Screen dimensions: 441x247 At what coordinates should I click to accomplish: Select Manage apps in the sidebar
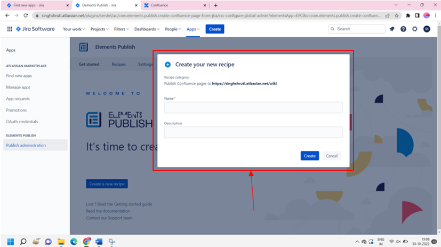(18, 87)
